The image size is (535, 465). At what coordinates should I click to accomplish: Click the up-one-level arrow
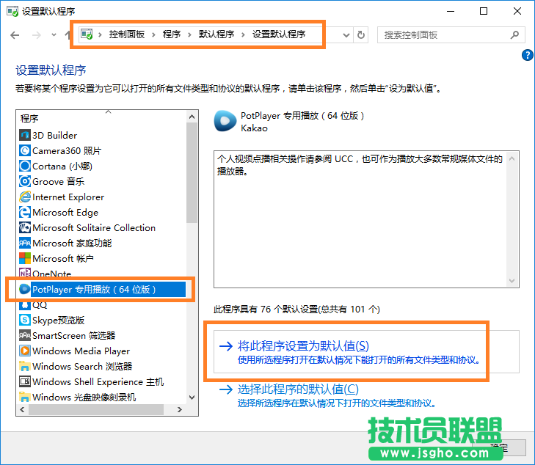click(x=68, y=34)
